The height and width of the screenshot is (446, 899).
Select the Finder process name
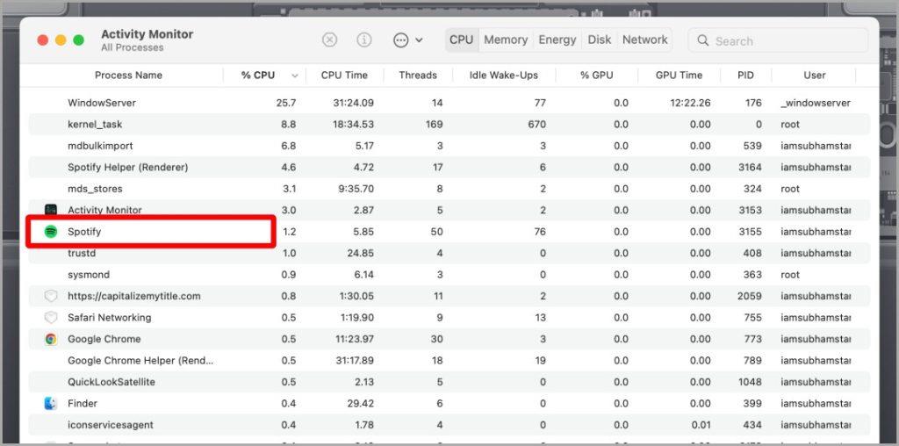pos(83,404)
